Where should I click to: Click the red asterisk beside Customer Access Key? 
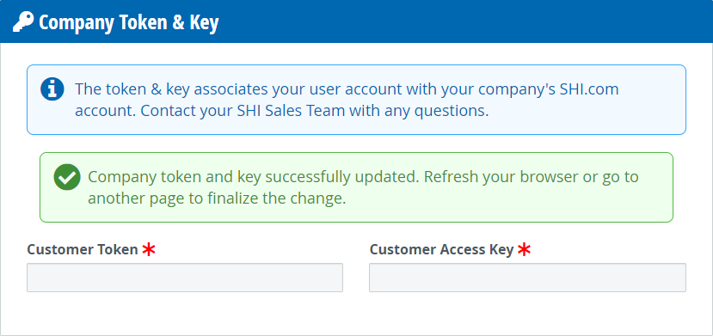(x=525, y=249)
